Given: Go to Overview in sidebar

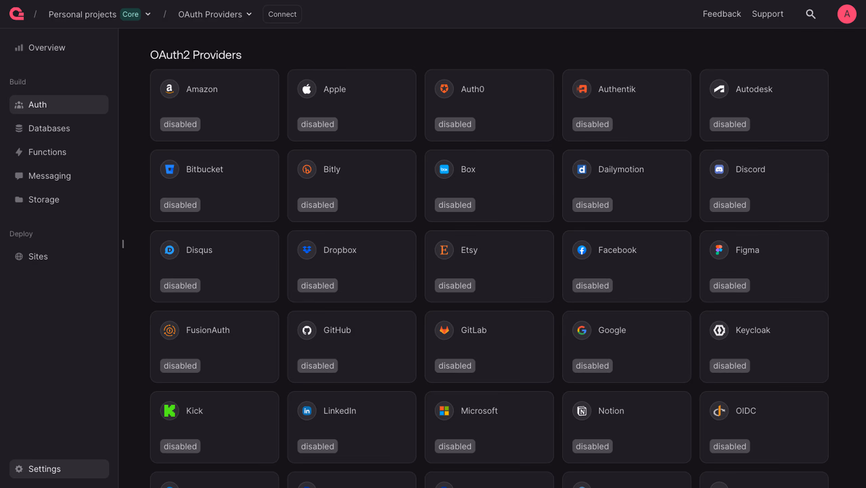Looking at the screenshot, I should click(59, 47).
